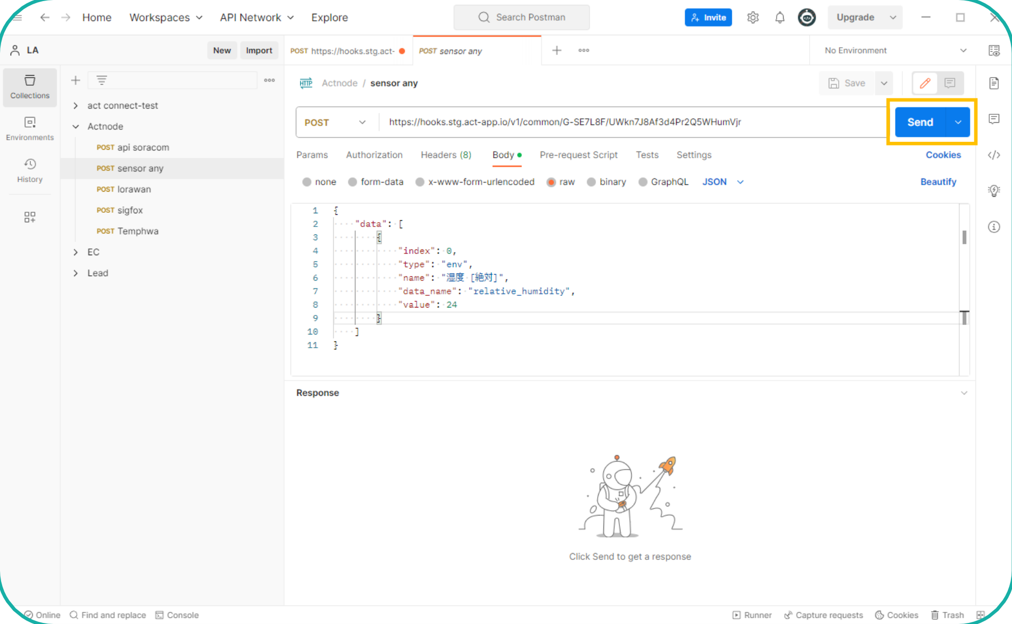This screenshot has height=624, width=1012.
Task: Click the Beautify link
Action: tap(938, 182)
